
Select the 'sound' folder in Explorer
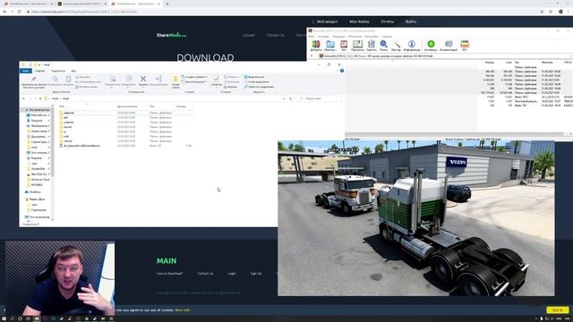tap(68, 127)
